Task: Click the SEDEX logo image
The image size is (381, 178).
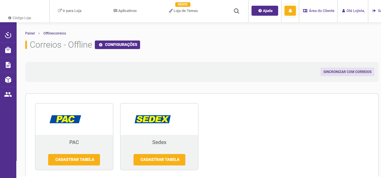Action: (x=152, y=119)
